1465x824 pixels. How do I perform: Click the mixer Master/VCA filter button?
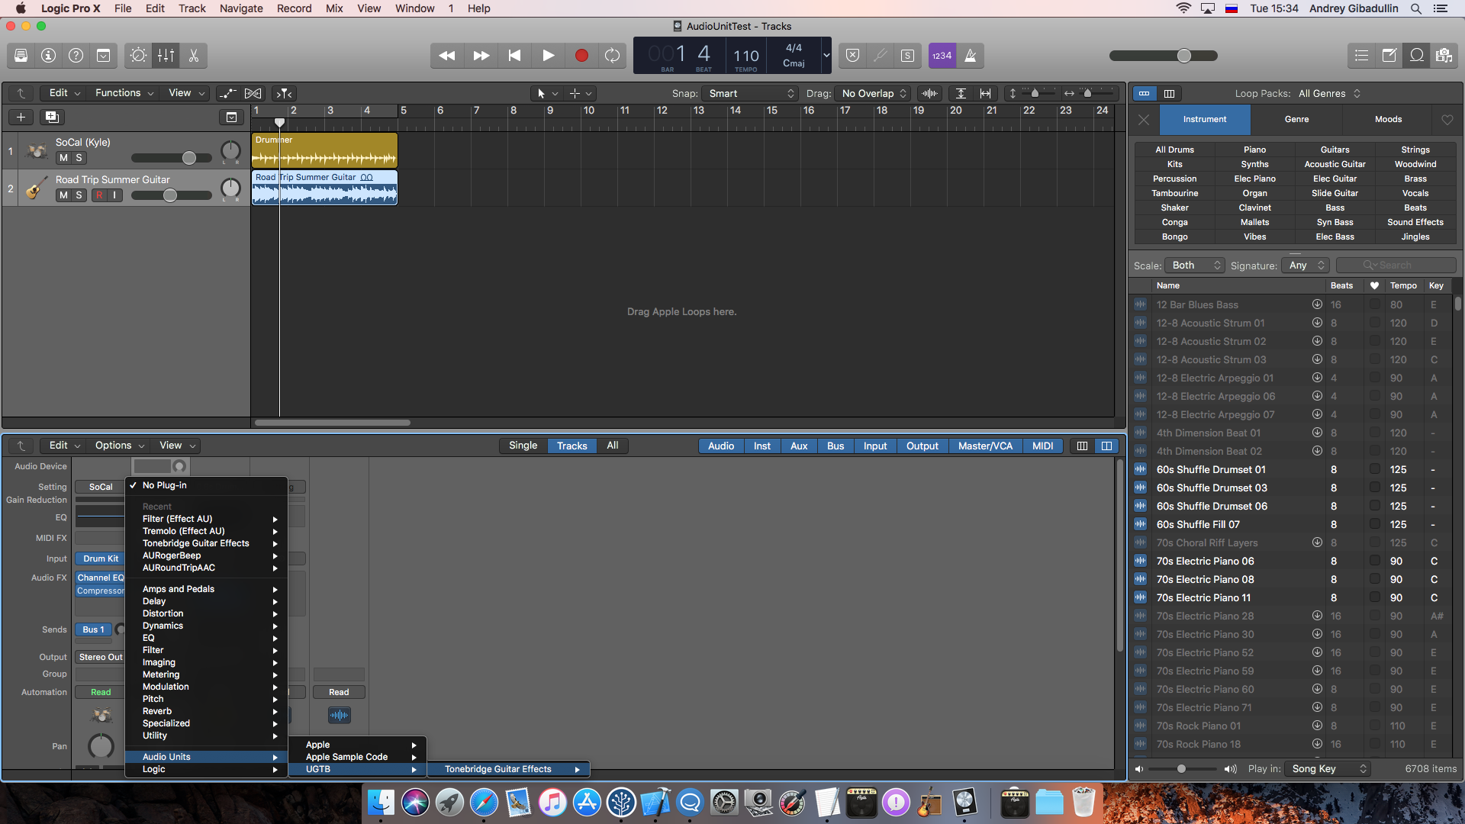tap(985, 446)
